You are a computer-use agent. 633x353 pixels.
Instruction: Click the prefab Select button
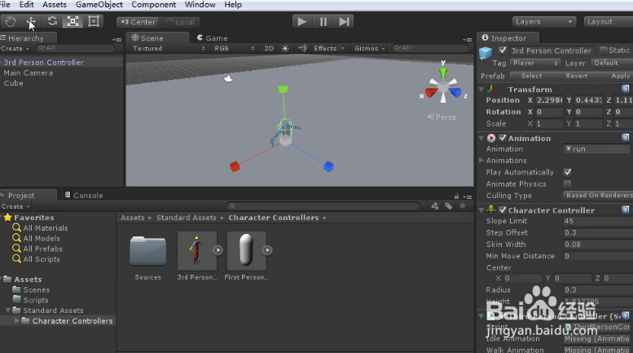[531, 76]
